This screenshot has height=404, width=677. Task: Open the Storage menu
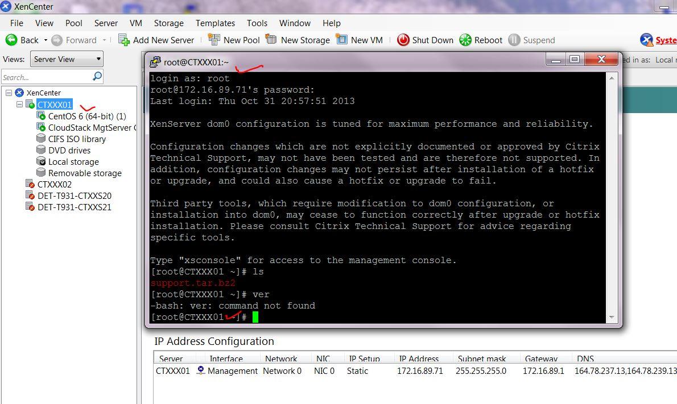coord(169,23)
